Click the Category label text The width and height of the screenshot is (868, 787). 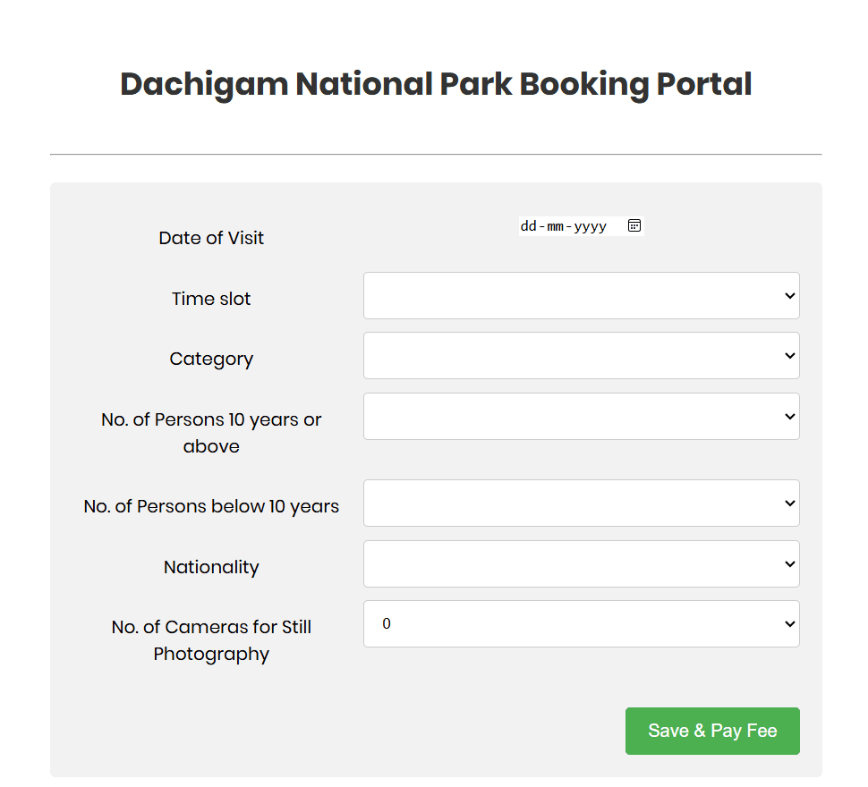[x=211, y=359]
